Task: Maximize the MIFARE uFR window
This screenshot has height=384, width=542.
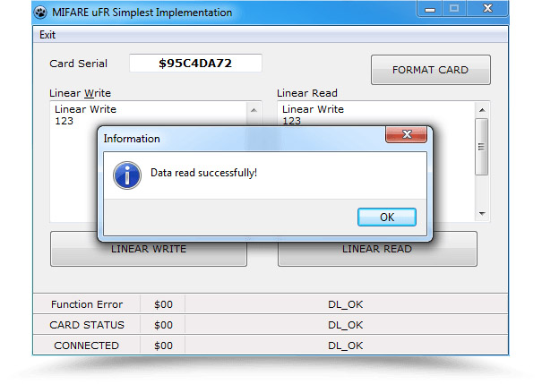Action: point(454,9)
